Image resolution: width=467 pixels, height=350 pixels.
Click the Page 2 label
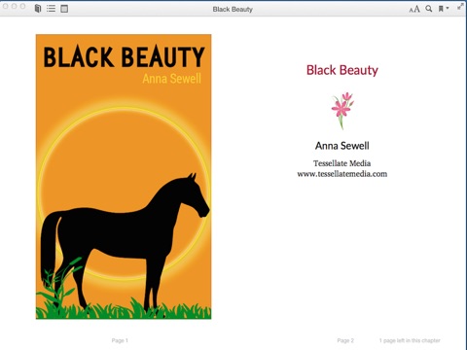pos(345,340)
